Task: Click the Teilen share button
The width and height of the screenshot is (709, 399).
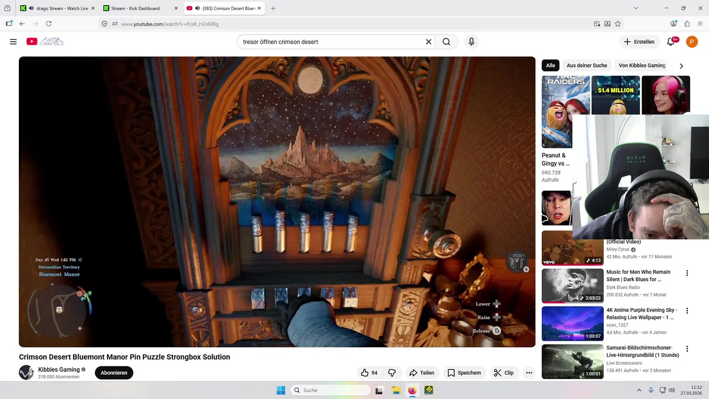Action: 422,373
